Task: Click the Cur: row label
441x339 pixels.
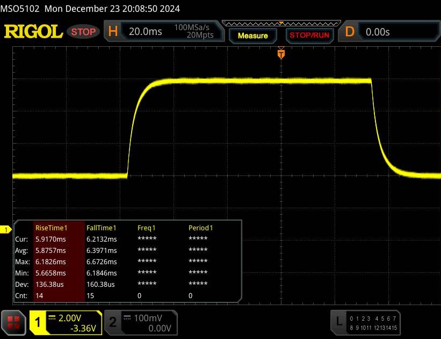Action: (21, 239)
